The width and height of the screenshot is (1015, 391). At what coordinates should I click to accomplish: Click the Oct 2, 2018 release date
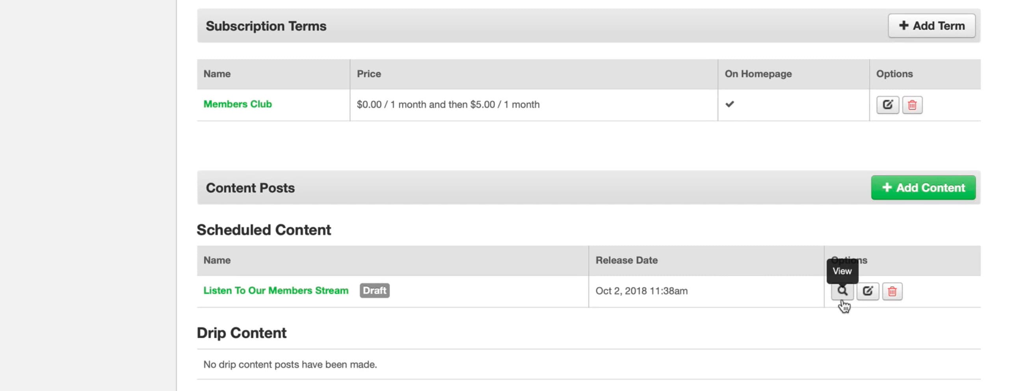641,291
